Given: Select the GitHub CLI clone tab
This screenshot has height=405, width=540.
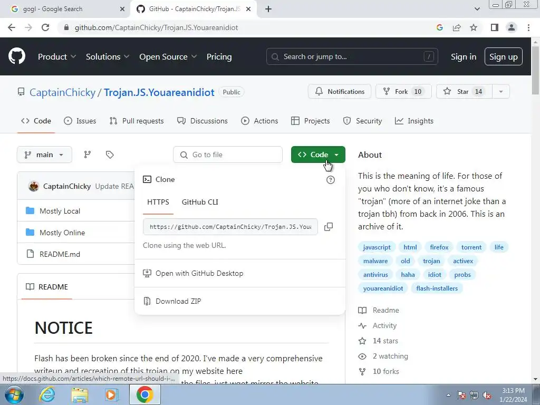Looking at the screenshot, I should (x=200, y=202).
